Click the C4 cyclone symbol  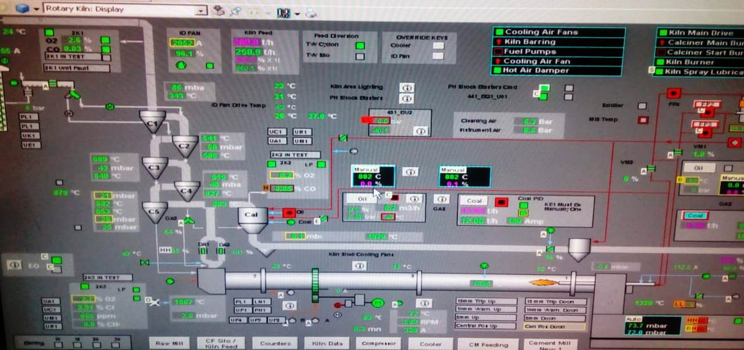(x=187, y=191)
